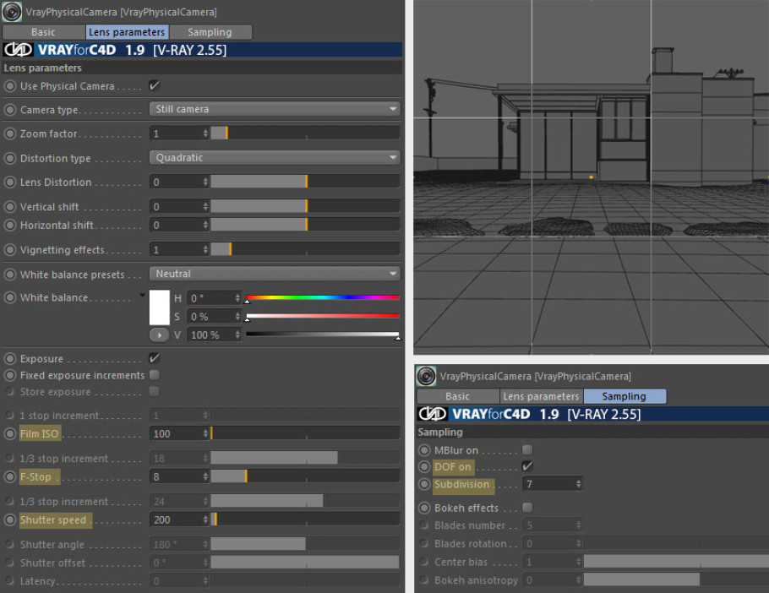Click the keyframe circle next to Subdivision
The image size is (769, 593).
click(x=424, y=484)
